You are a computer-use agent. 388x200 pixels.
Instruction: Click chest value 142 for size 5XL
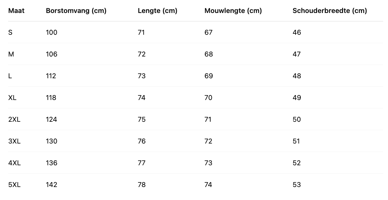point(51,185)
